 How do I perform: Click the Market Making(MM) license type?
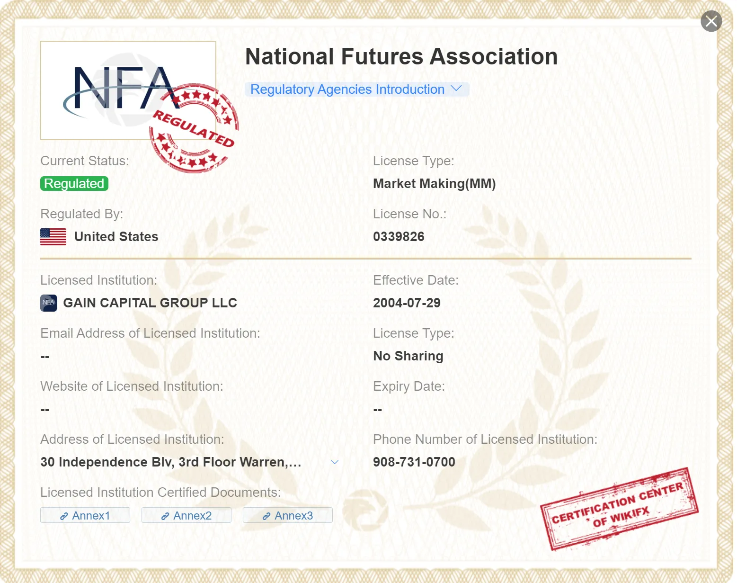[435, 184]
